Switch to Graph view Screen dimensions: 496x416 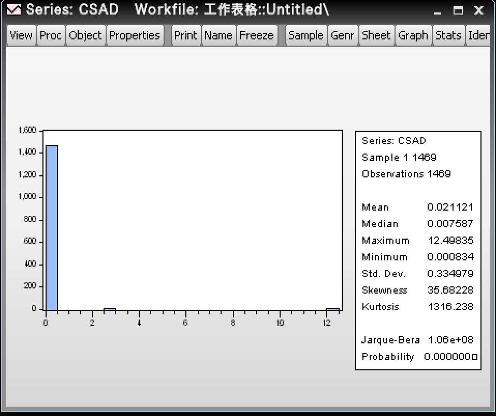[x=413, y=35]
